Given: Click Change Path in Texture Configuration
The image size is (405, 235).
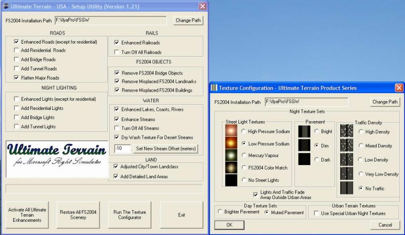Looking at the screenshot, I should (x=385, y=102).
